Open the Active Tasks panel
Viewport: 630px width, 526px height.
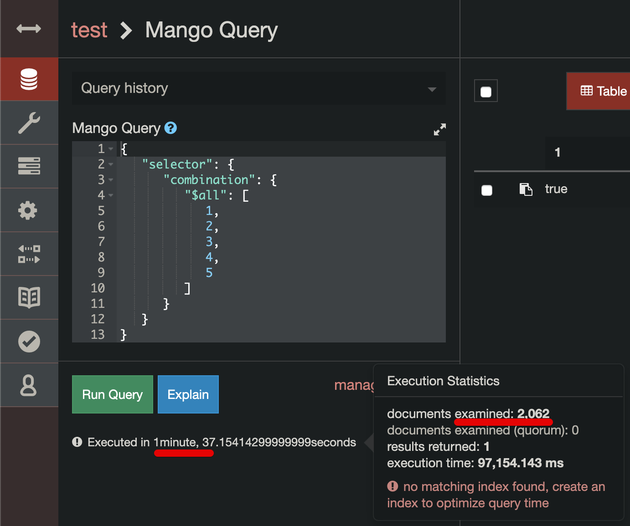click(x=29, y=166)
